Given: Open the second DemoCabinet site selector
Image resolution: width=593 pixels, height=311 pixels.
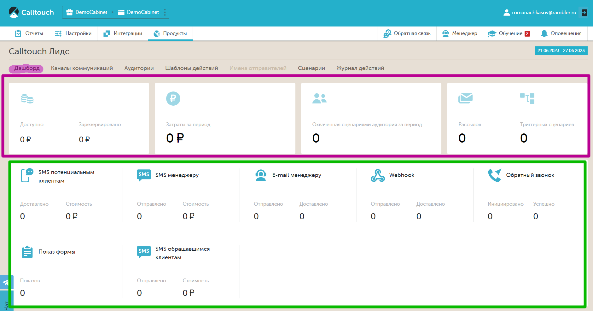Looking at the screenshot, I should point(138,12).
